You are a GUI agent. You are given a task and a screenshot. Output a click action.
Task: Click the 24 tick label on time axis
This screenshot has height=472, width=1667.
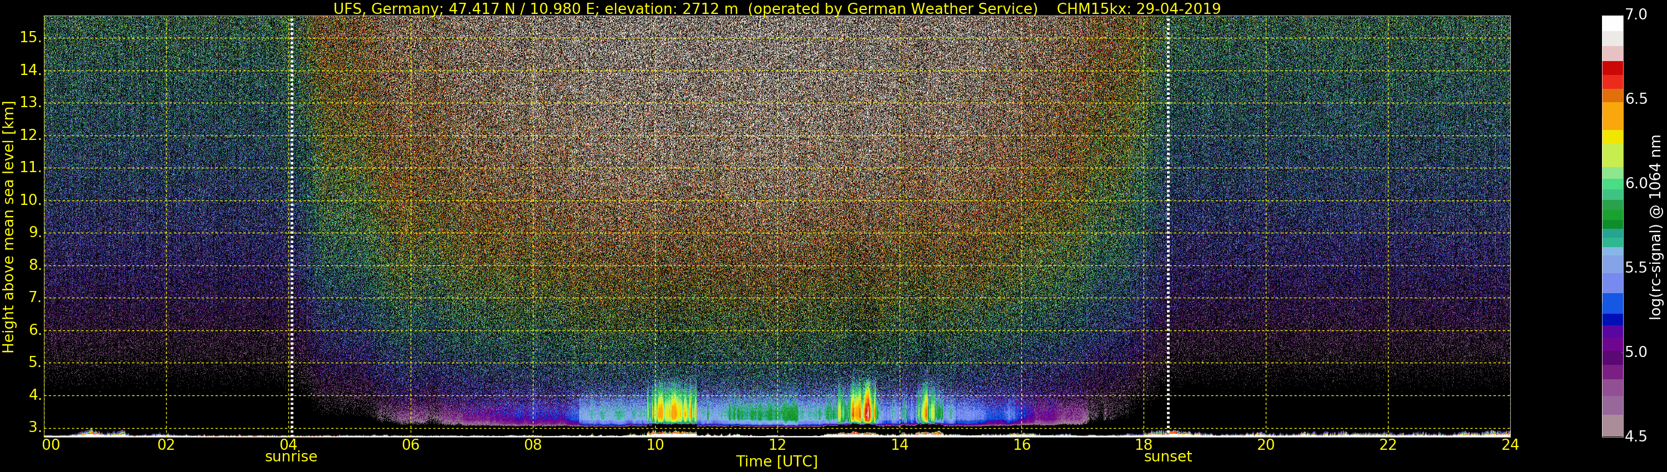[1510, 445]
